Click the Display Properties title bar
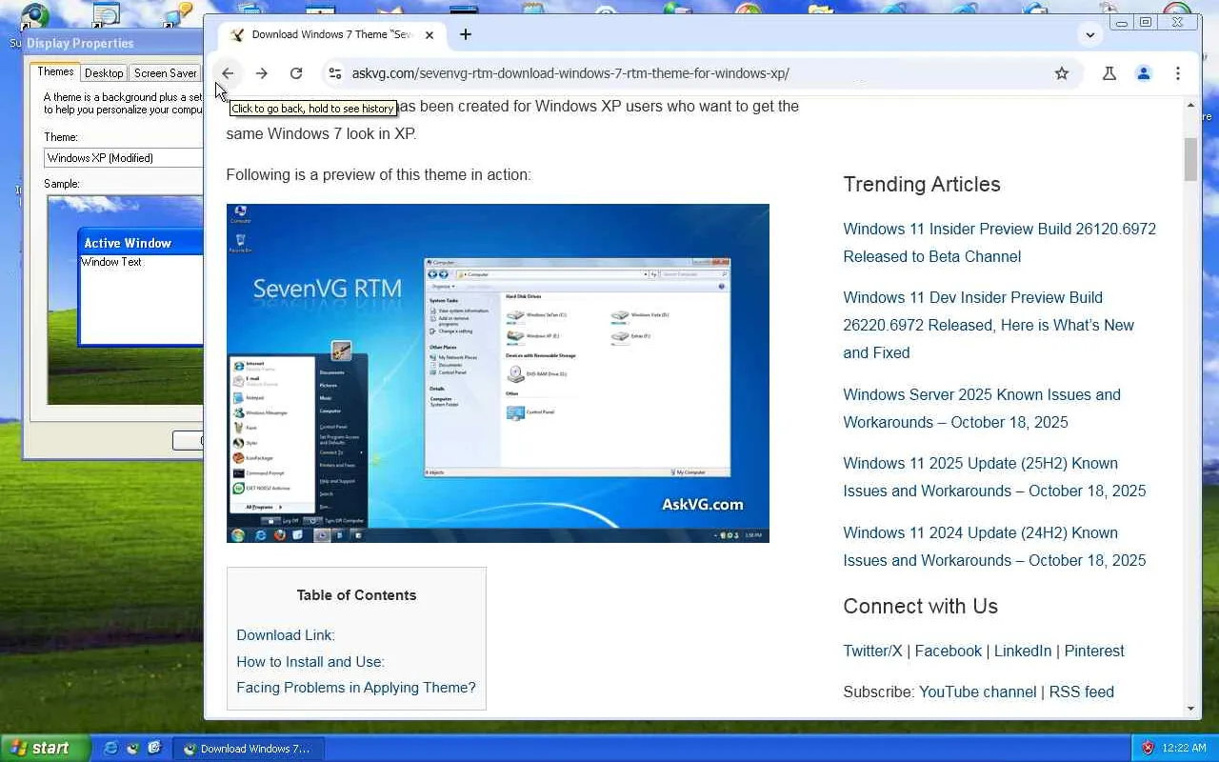1219x762 pixels. tap(114, 43)
